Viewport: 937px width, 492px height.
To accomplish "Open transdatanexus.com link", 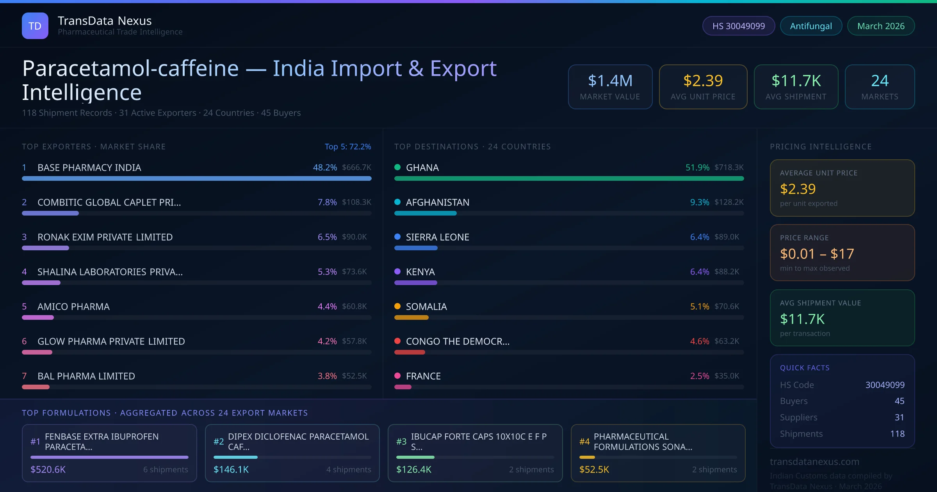I will (x=814, y=462).
